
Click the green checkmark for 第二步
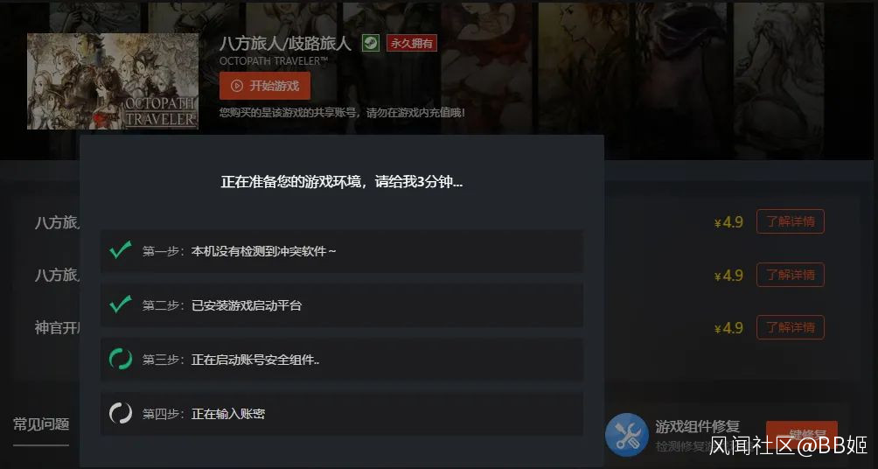121,304
